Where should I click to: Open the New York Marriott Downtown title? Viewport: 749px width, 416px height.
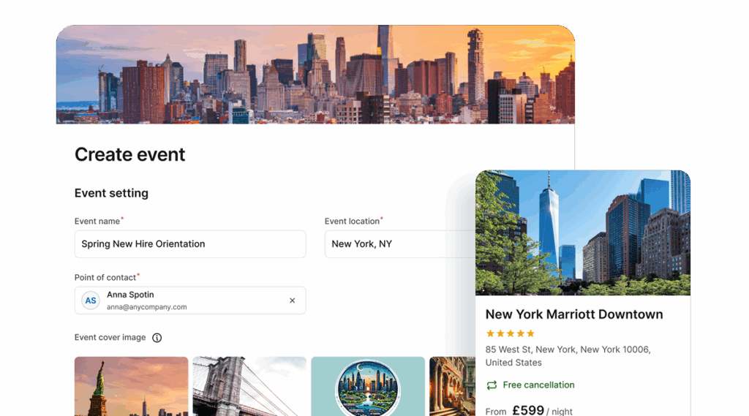pyautogui.click(x=574, y=314)
